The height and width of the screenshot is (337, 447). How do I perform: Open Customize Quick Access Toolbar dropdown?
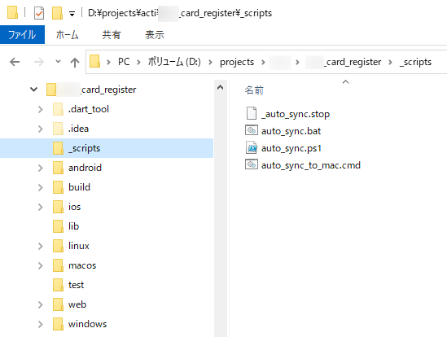(x=72, y=13)
